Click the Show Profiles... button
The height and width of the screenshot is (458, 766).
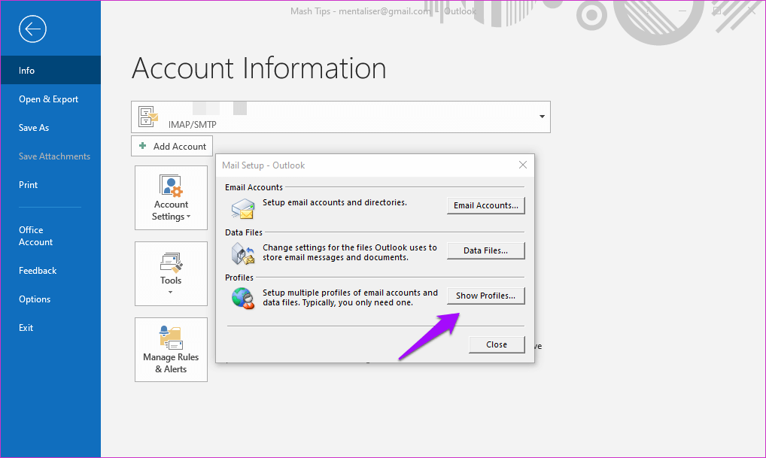[485, 296]
